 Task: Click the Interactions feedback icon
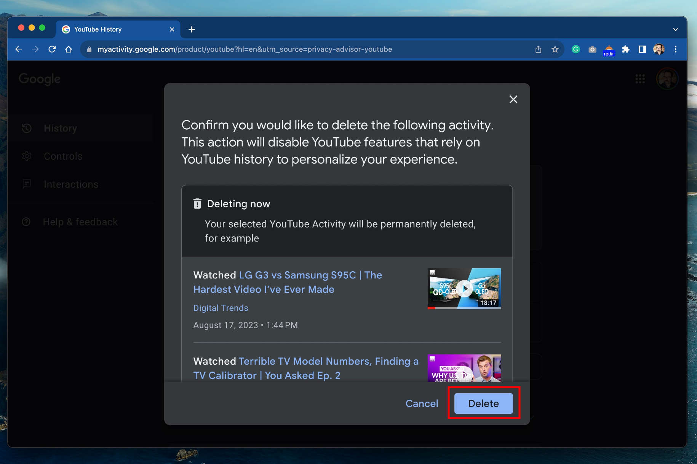pos(27,184)
